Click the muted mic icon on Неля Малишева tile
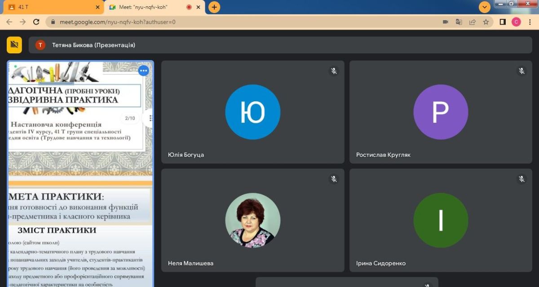 click(x=334, y=179)
